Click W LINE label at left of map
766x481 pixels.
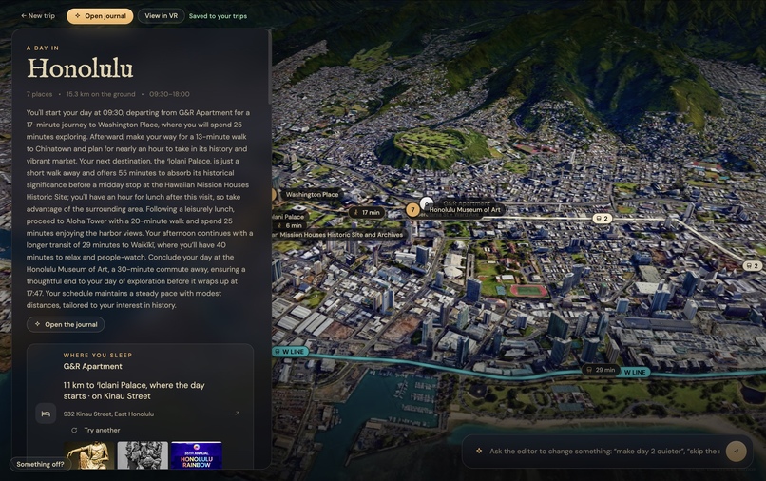(289, 352)
